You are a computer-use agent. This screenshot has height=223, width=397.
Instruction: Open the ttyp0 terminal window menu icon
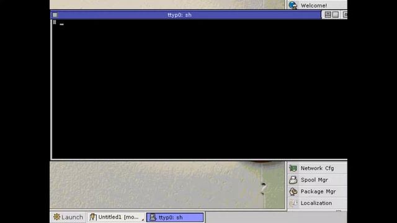(55, 15)
